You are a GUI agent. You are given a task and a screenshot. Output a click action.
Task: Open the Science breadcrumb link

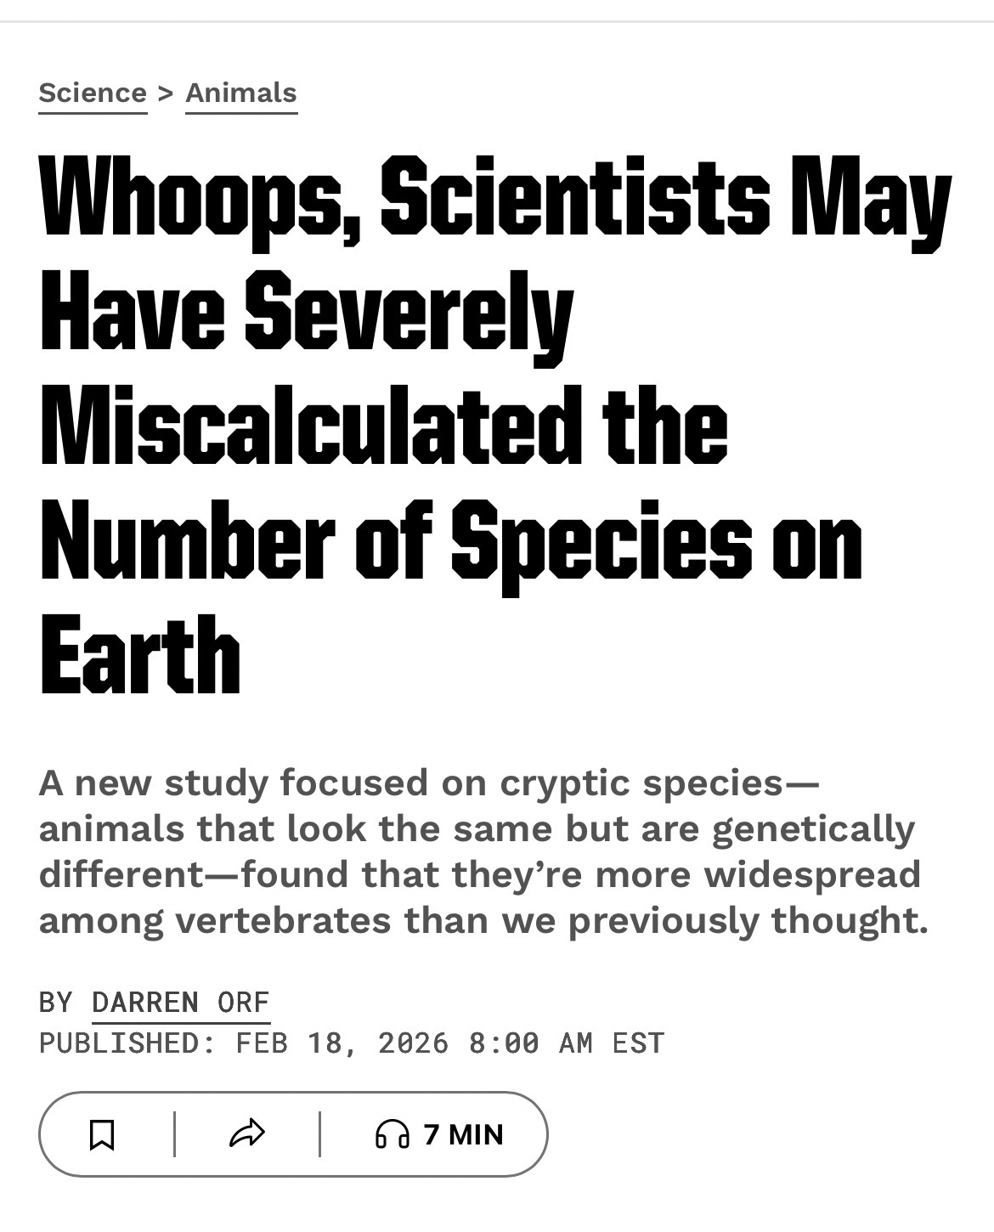click(93, 93)
